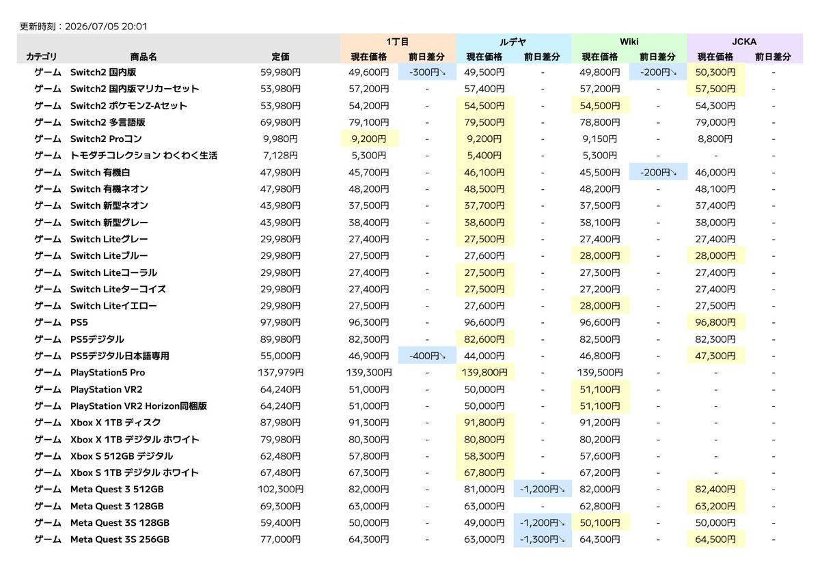Click 47,300円 JCKA price for PS5デジタル日本語専用
This screenshot has height=579, width=820.
coord(716,356)
